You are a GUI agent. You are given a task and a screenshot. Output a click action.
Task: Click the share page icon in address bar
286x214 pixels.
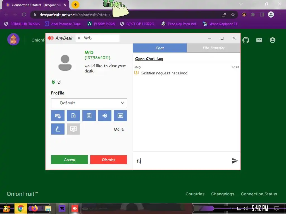(224, 14)
